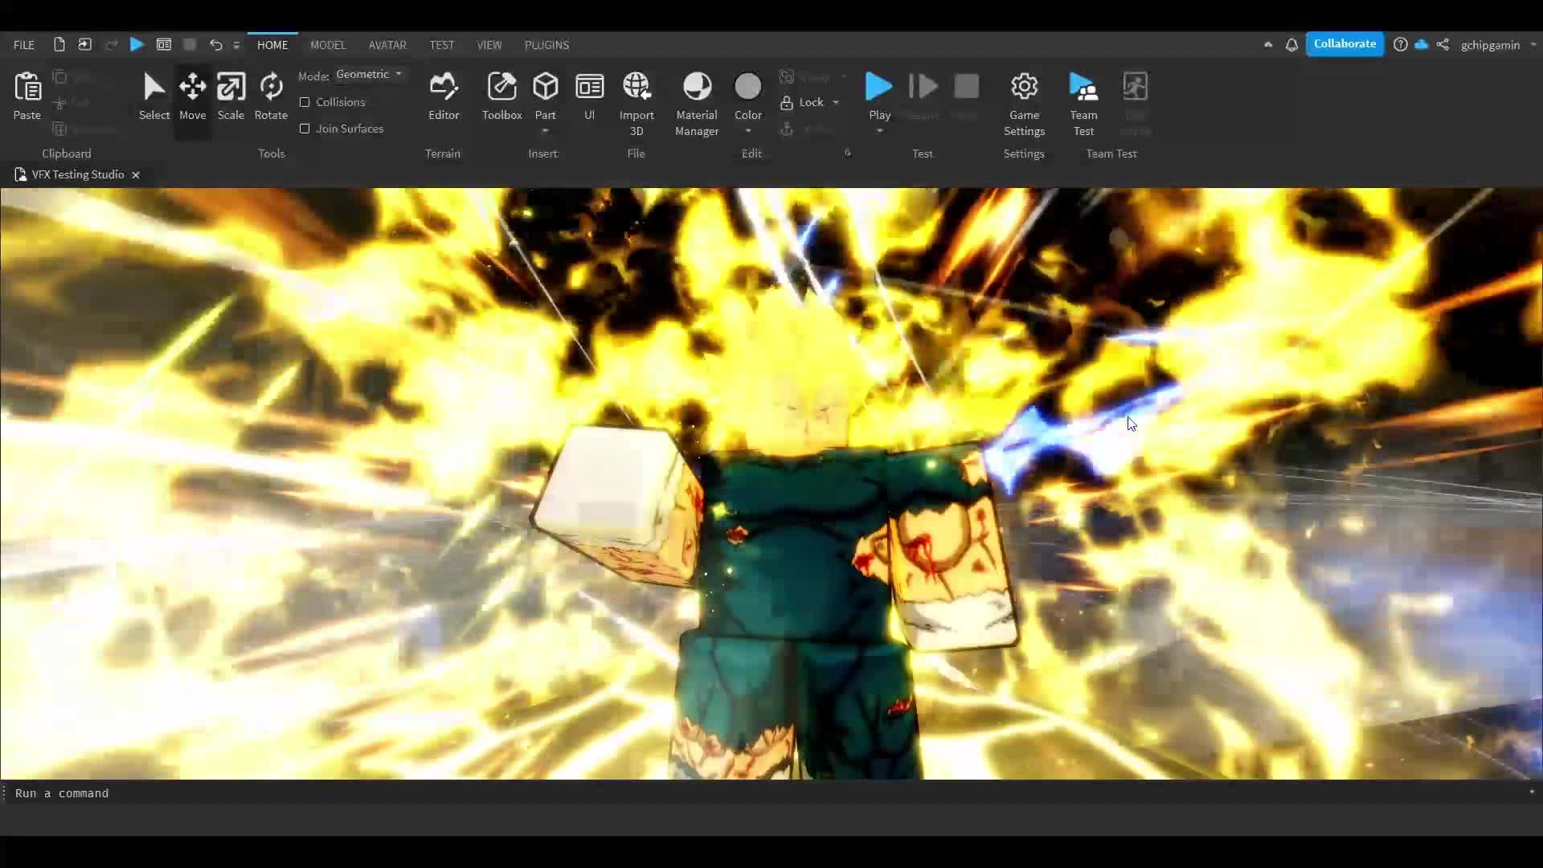The height and width of the screenshot is (868, 1543).
Task: Open the Terrain Editor
Action: (x=443, y=96)
